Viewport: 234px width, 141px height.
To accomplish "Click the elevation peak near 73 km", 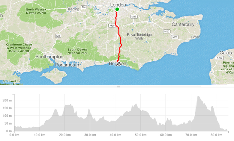I will pos(199,97).
